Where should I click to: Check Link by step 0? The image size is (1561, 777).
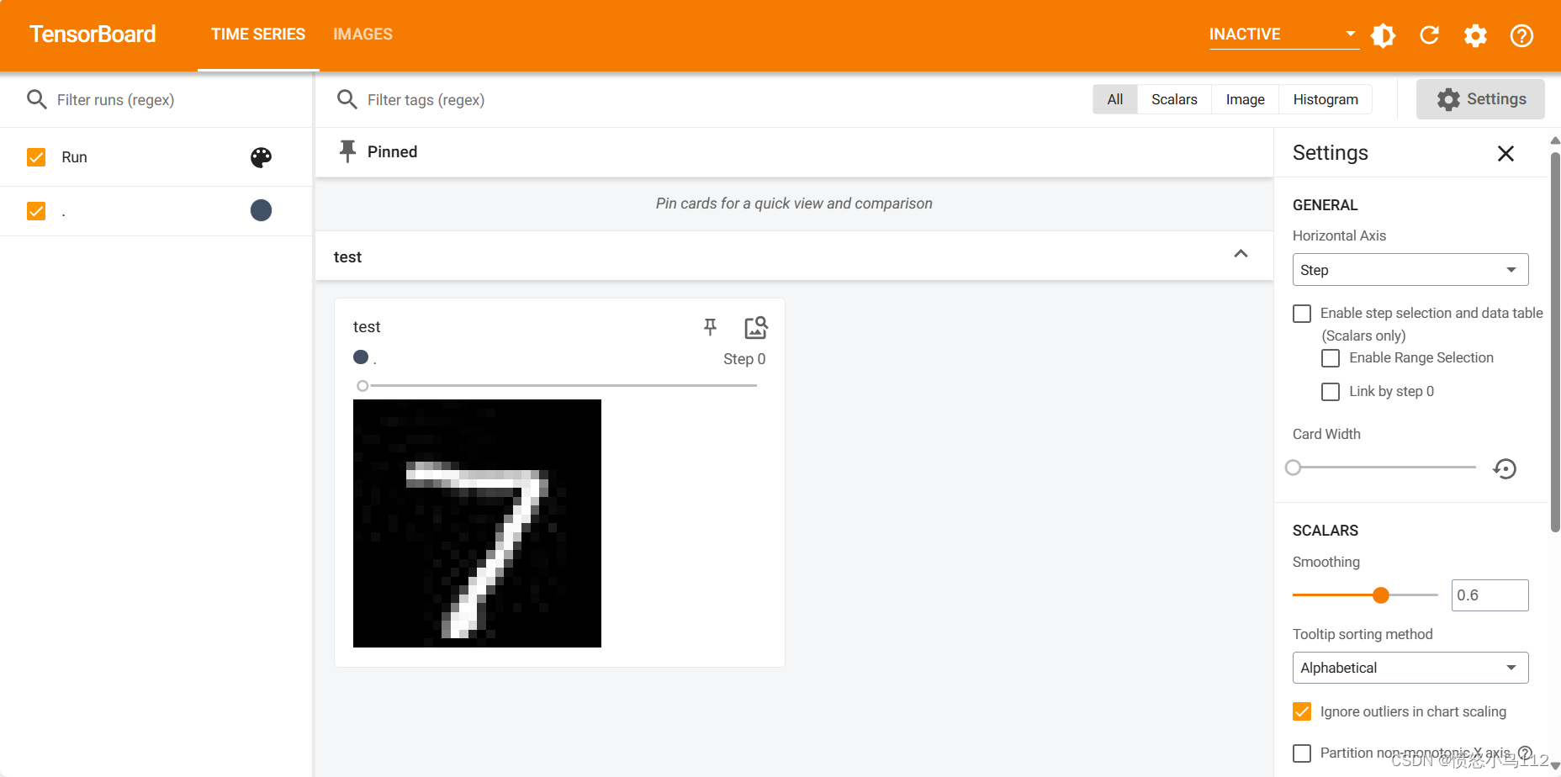[x=1331, y=392]
